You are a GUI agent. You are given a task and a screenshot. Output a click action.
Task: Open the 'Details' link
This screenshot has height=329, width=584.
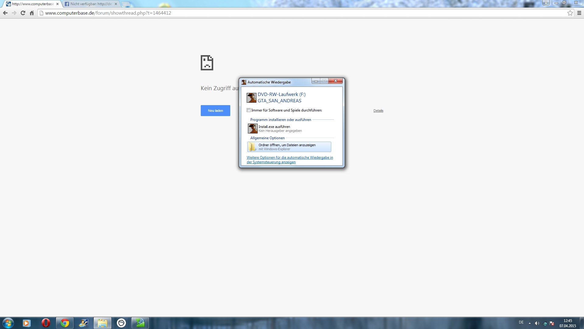pyautogui.click(x=378, y=111)
